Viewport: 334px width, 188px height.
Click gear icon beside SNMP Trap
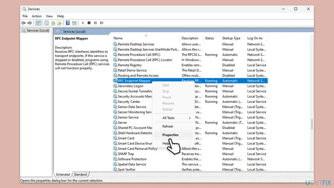point(115,154)
